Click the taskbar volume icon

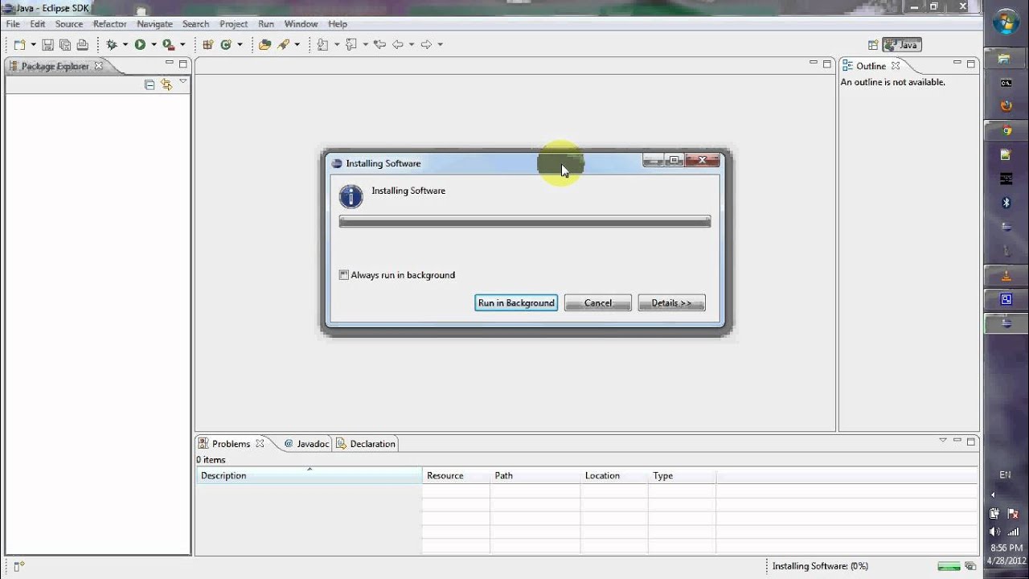[994, 531]
